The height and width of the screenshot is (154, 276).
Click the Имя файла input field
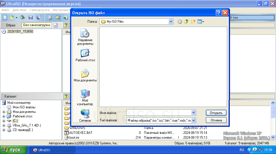pyautogui.click(x=159, y=113)
